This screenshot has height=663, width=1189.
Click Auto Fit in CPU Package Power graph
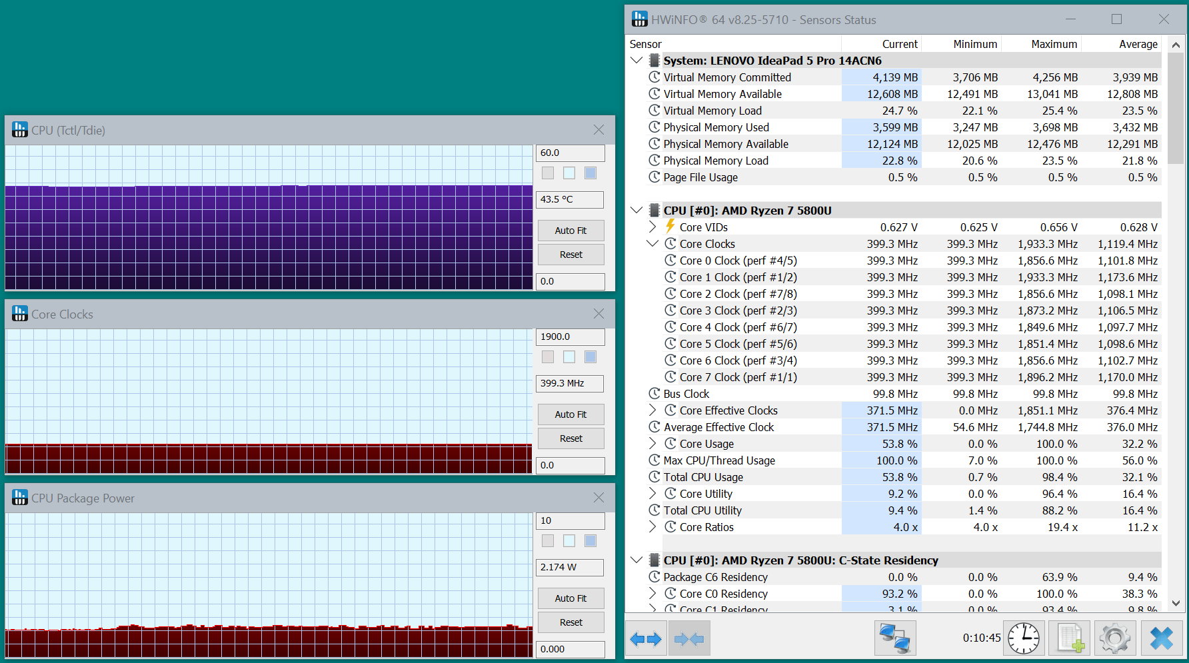[571, 598]
